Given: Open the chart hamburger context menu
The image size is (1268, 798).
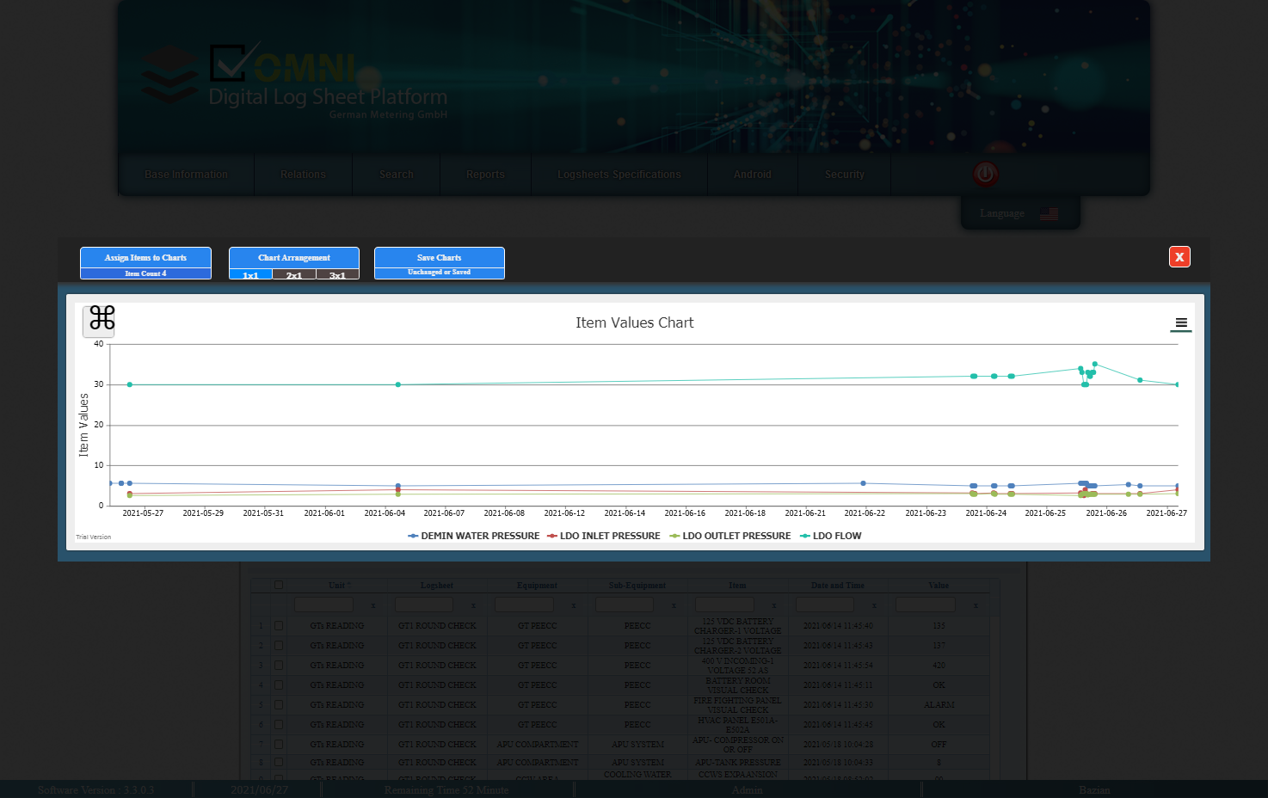Looking at the screenshot, I should coord(1181,323).
